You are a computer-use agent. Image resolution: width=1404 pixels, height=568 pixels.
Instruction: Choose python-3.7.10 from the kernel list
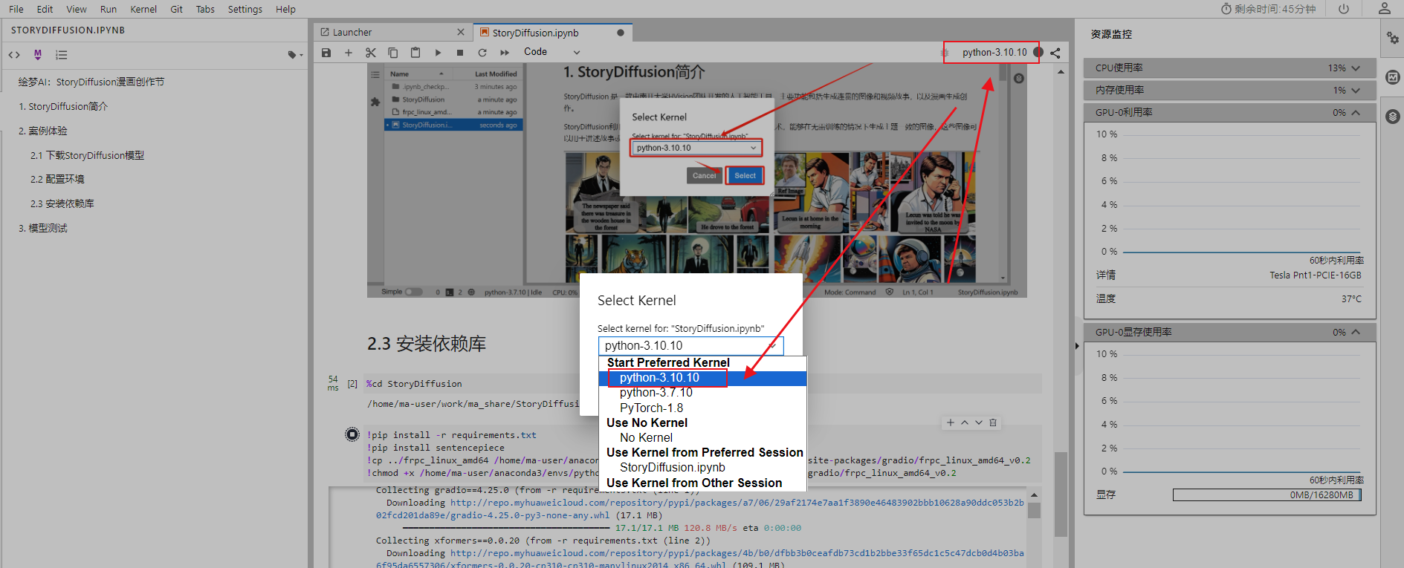[x=702, y=393]
